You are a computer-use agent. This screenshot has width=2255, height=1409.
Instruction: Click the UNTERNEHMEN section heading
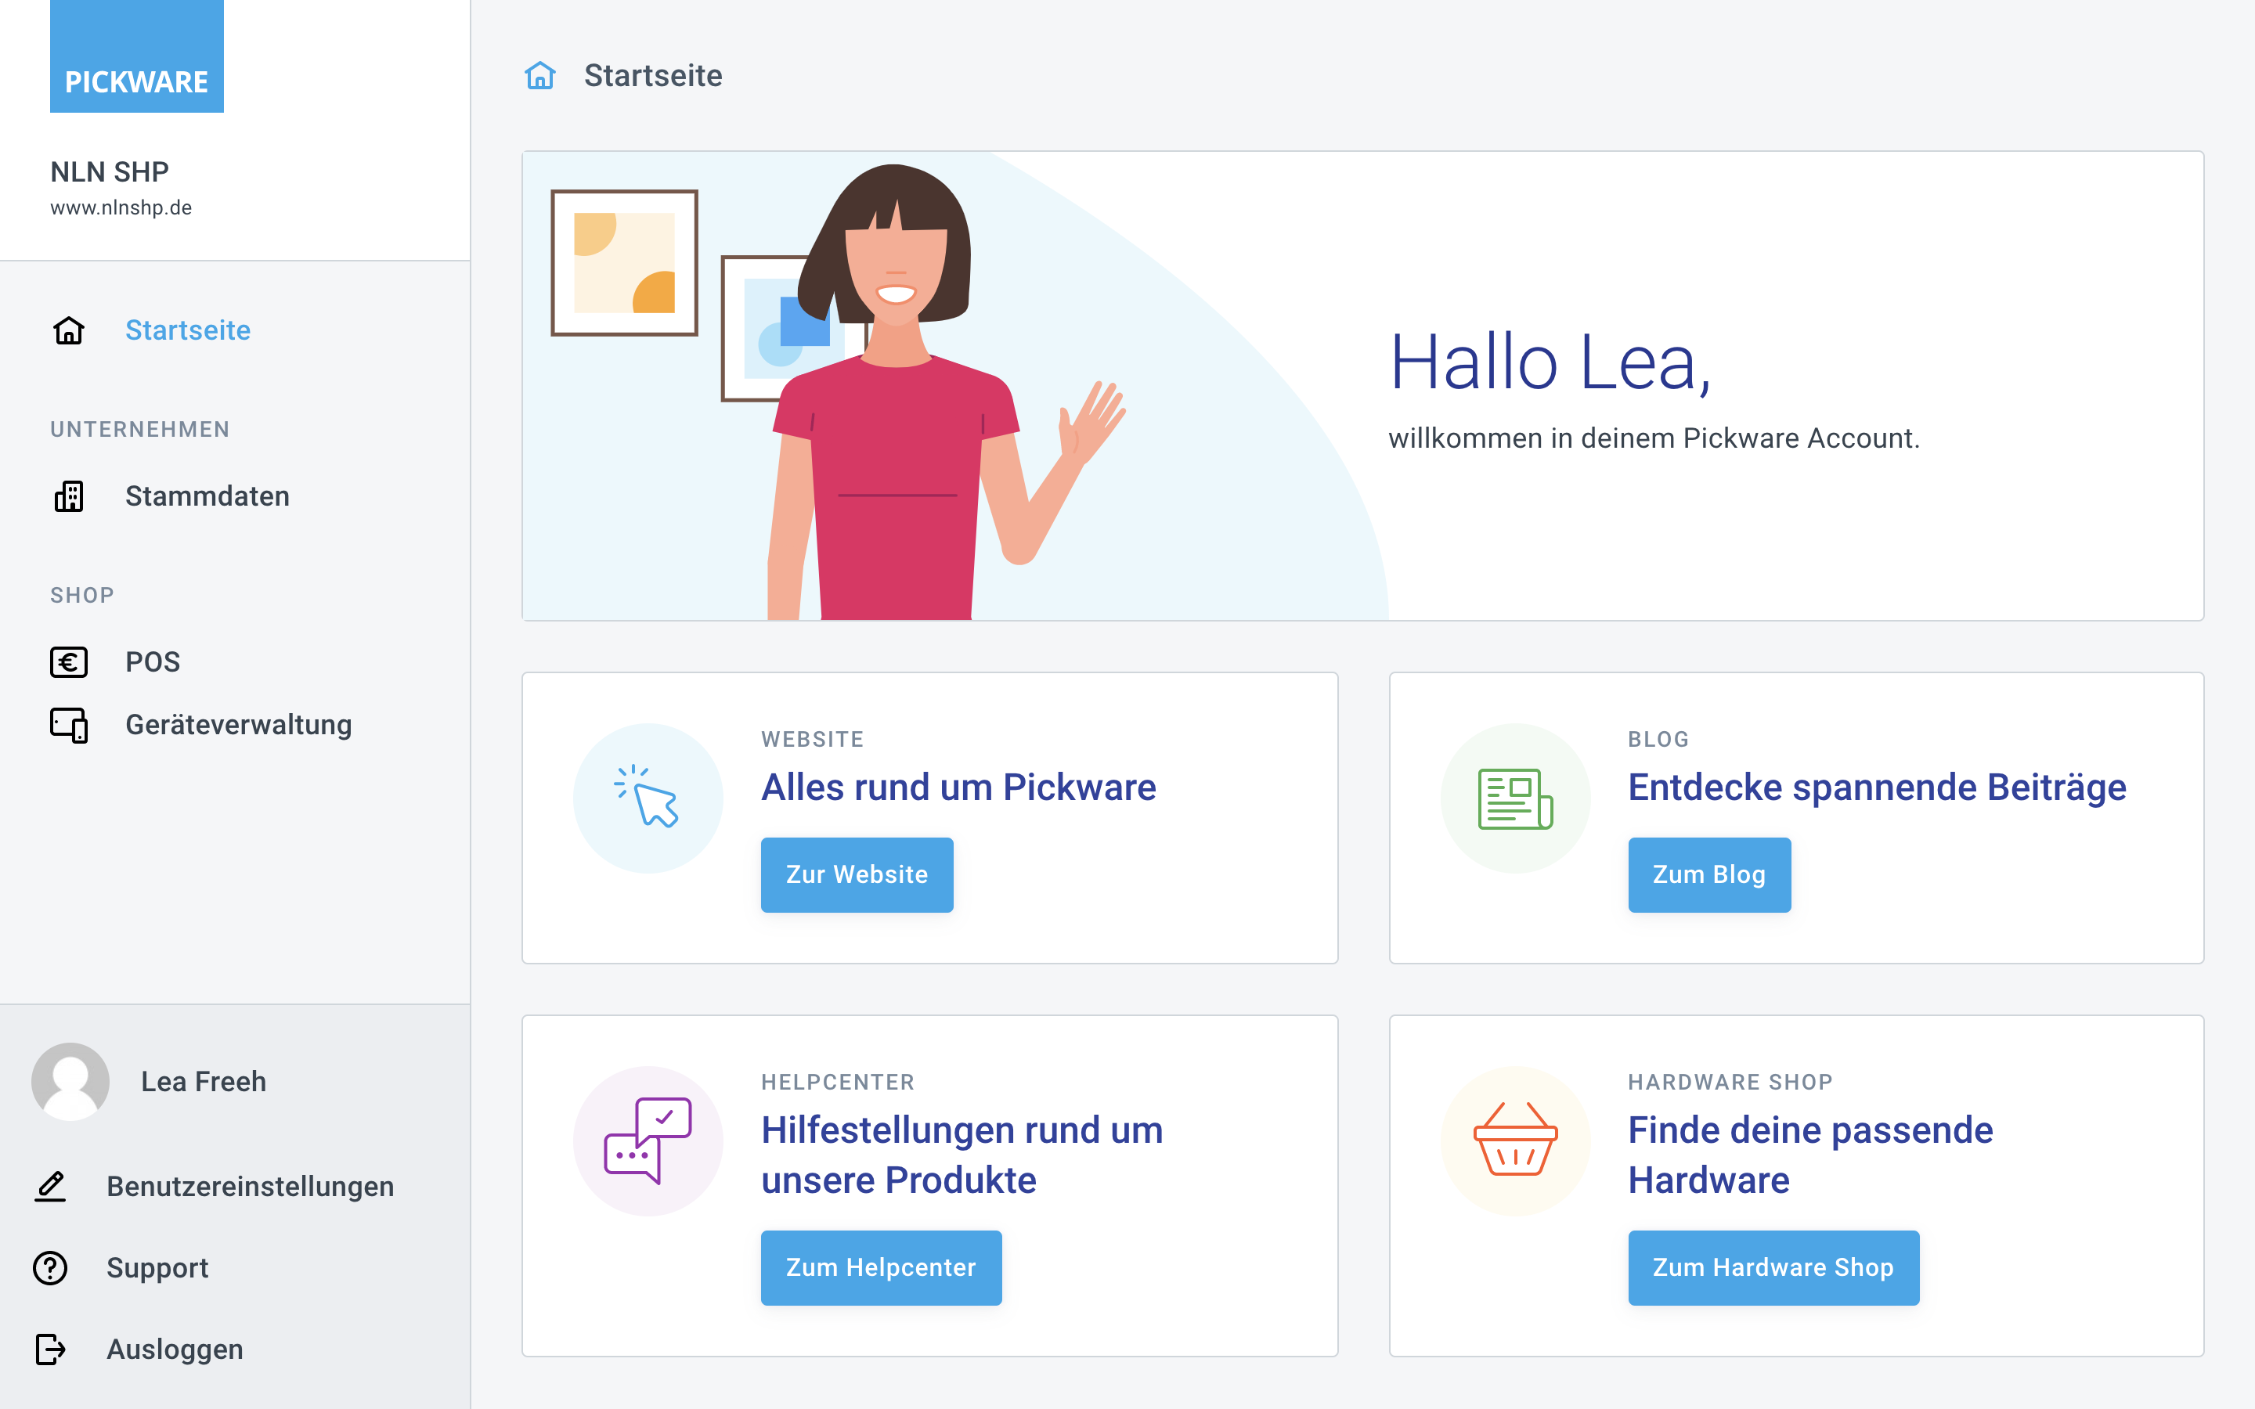tap(140, 430)
